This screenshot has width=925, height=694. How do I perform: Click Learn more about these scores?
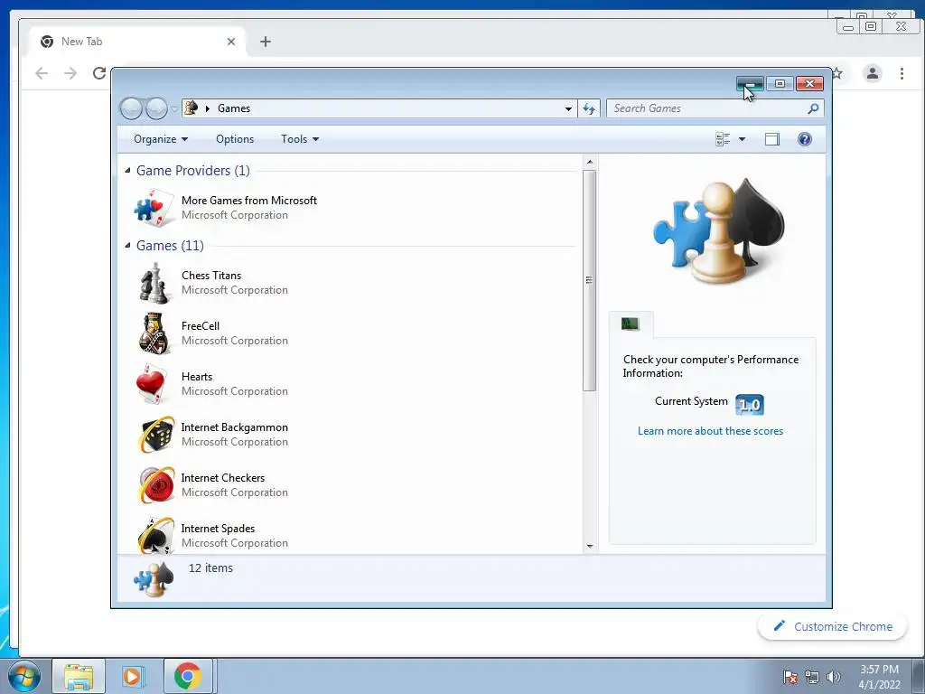point(710,431)
